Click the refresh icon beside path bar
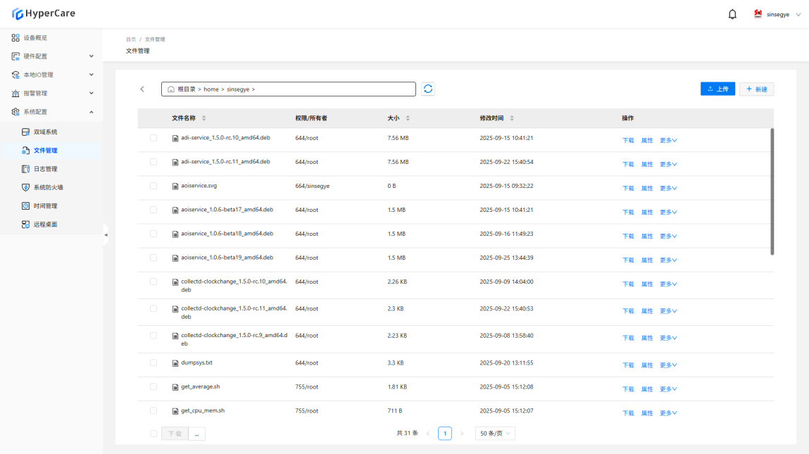The image size is (809, 454). pos(428,89)
